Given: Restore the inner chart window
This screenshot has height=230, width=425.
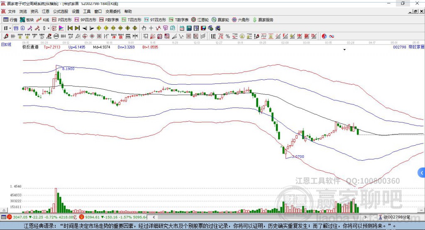Looking at the screenshot, I should point(415,11).
